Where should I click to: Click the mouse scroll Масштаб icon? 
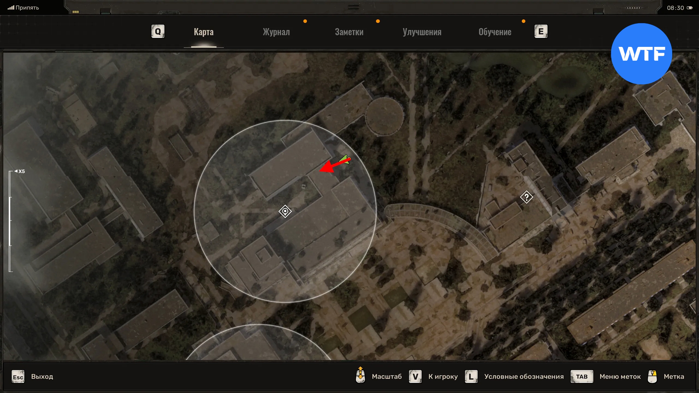click(x=360, y=376)
